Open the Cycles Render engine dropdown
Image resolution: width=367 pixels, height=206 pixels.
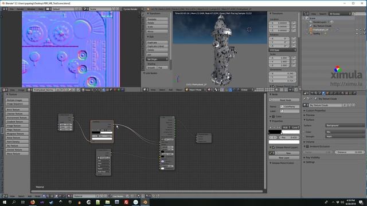[x=132, y=9]
